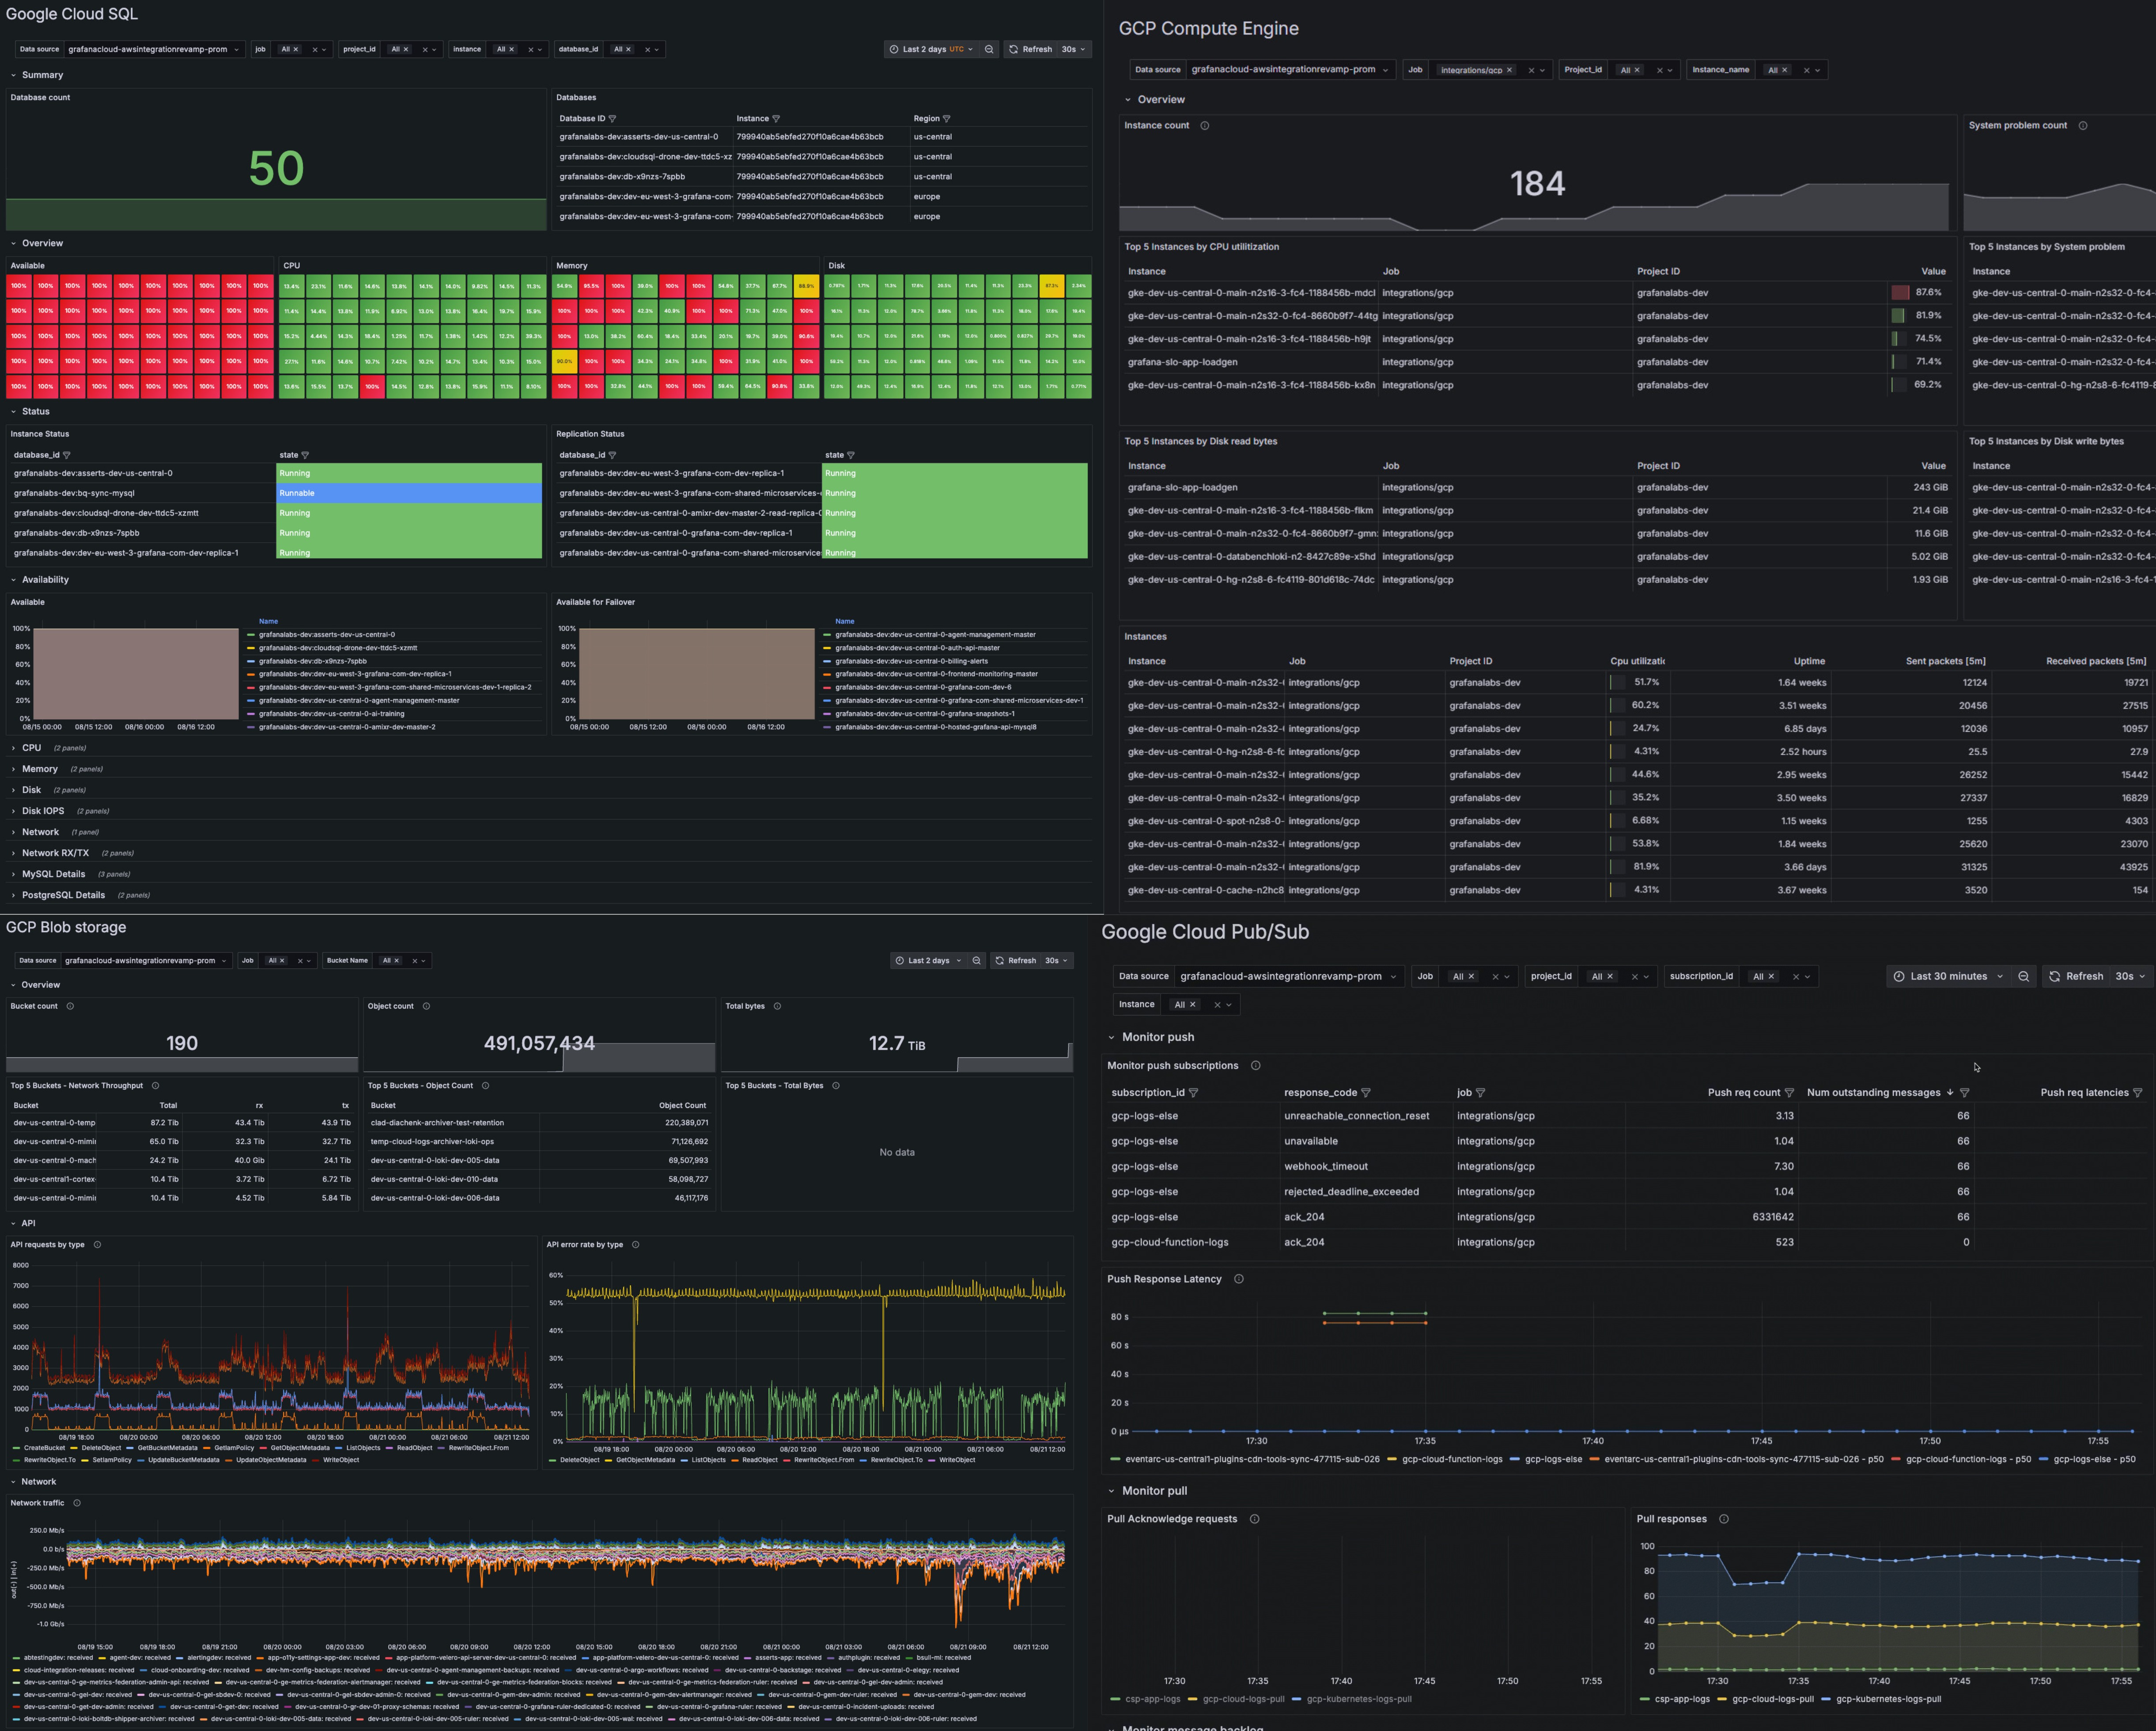The width and height of the screenshot is (2156, 1731).
Task: Click the filter icon on the state column in Replication Status
Action: pyautogui.click(x=852, y=454)
